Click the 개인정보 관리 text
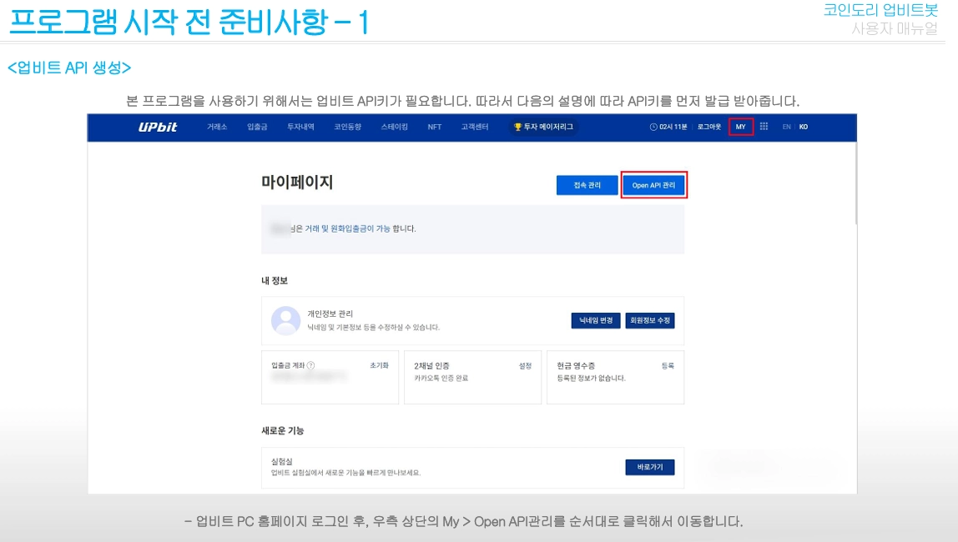The height and width of the screenshot is (542, 958). click(330, 314)
